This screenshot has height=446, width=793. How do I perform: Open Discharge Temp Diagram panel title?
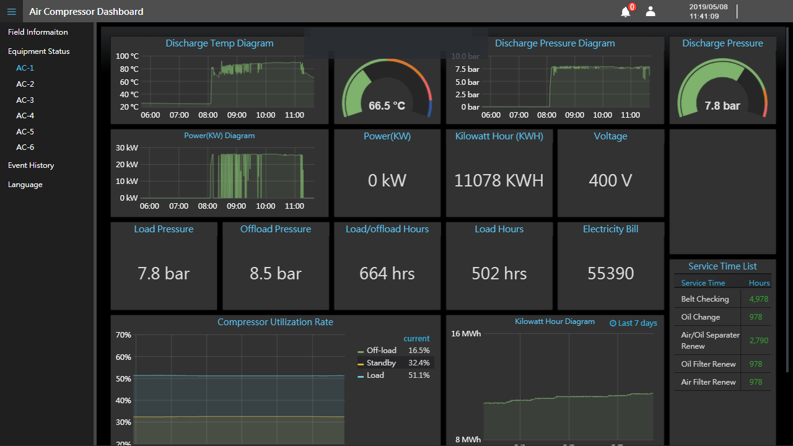pos(219,43)
